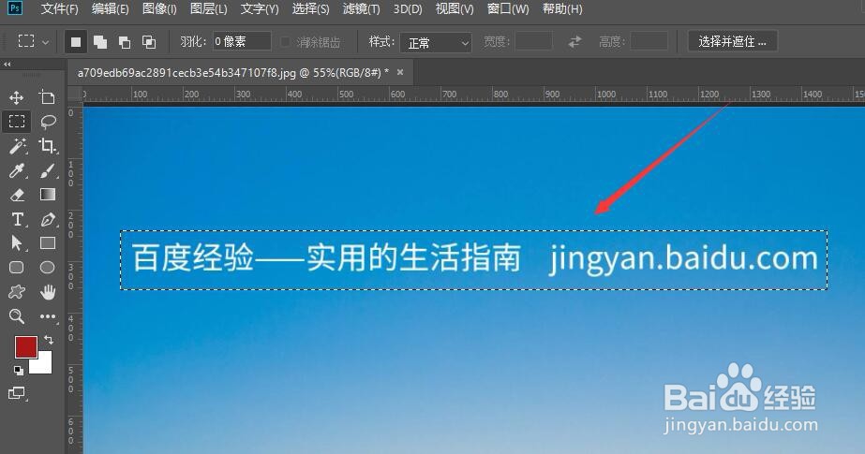Reset default foreground and background colors
This screenshot has width=865, height=454.
point(18,371)
